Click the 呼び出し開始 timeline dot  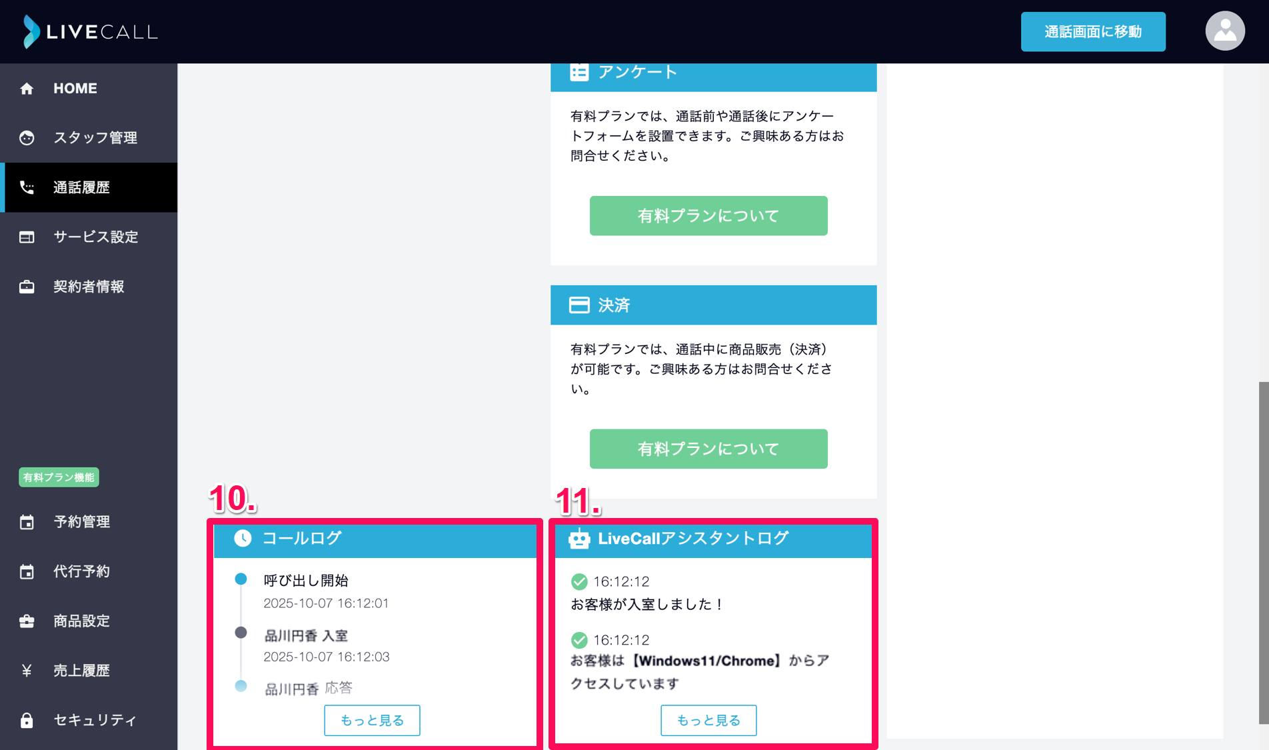(x=241, y=579)
